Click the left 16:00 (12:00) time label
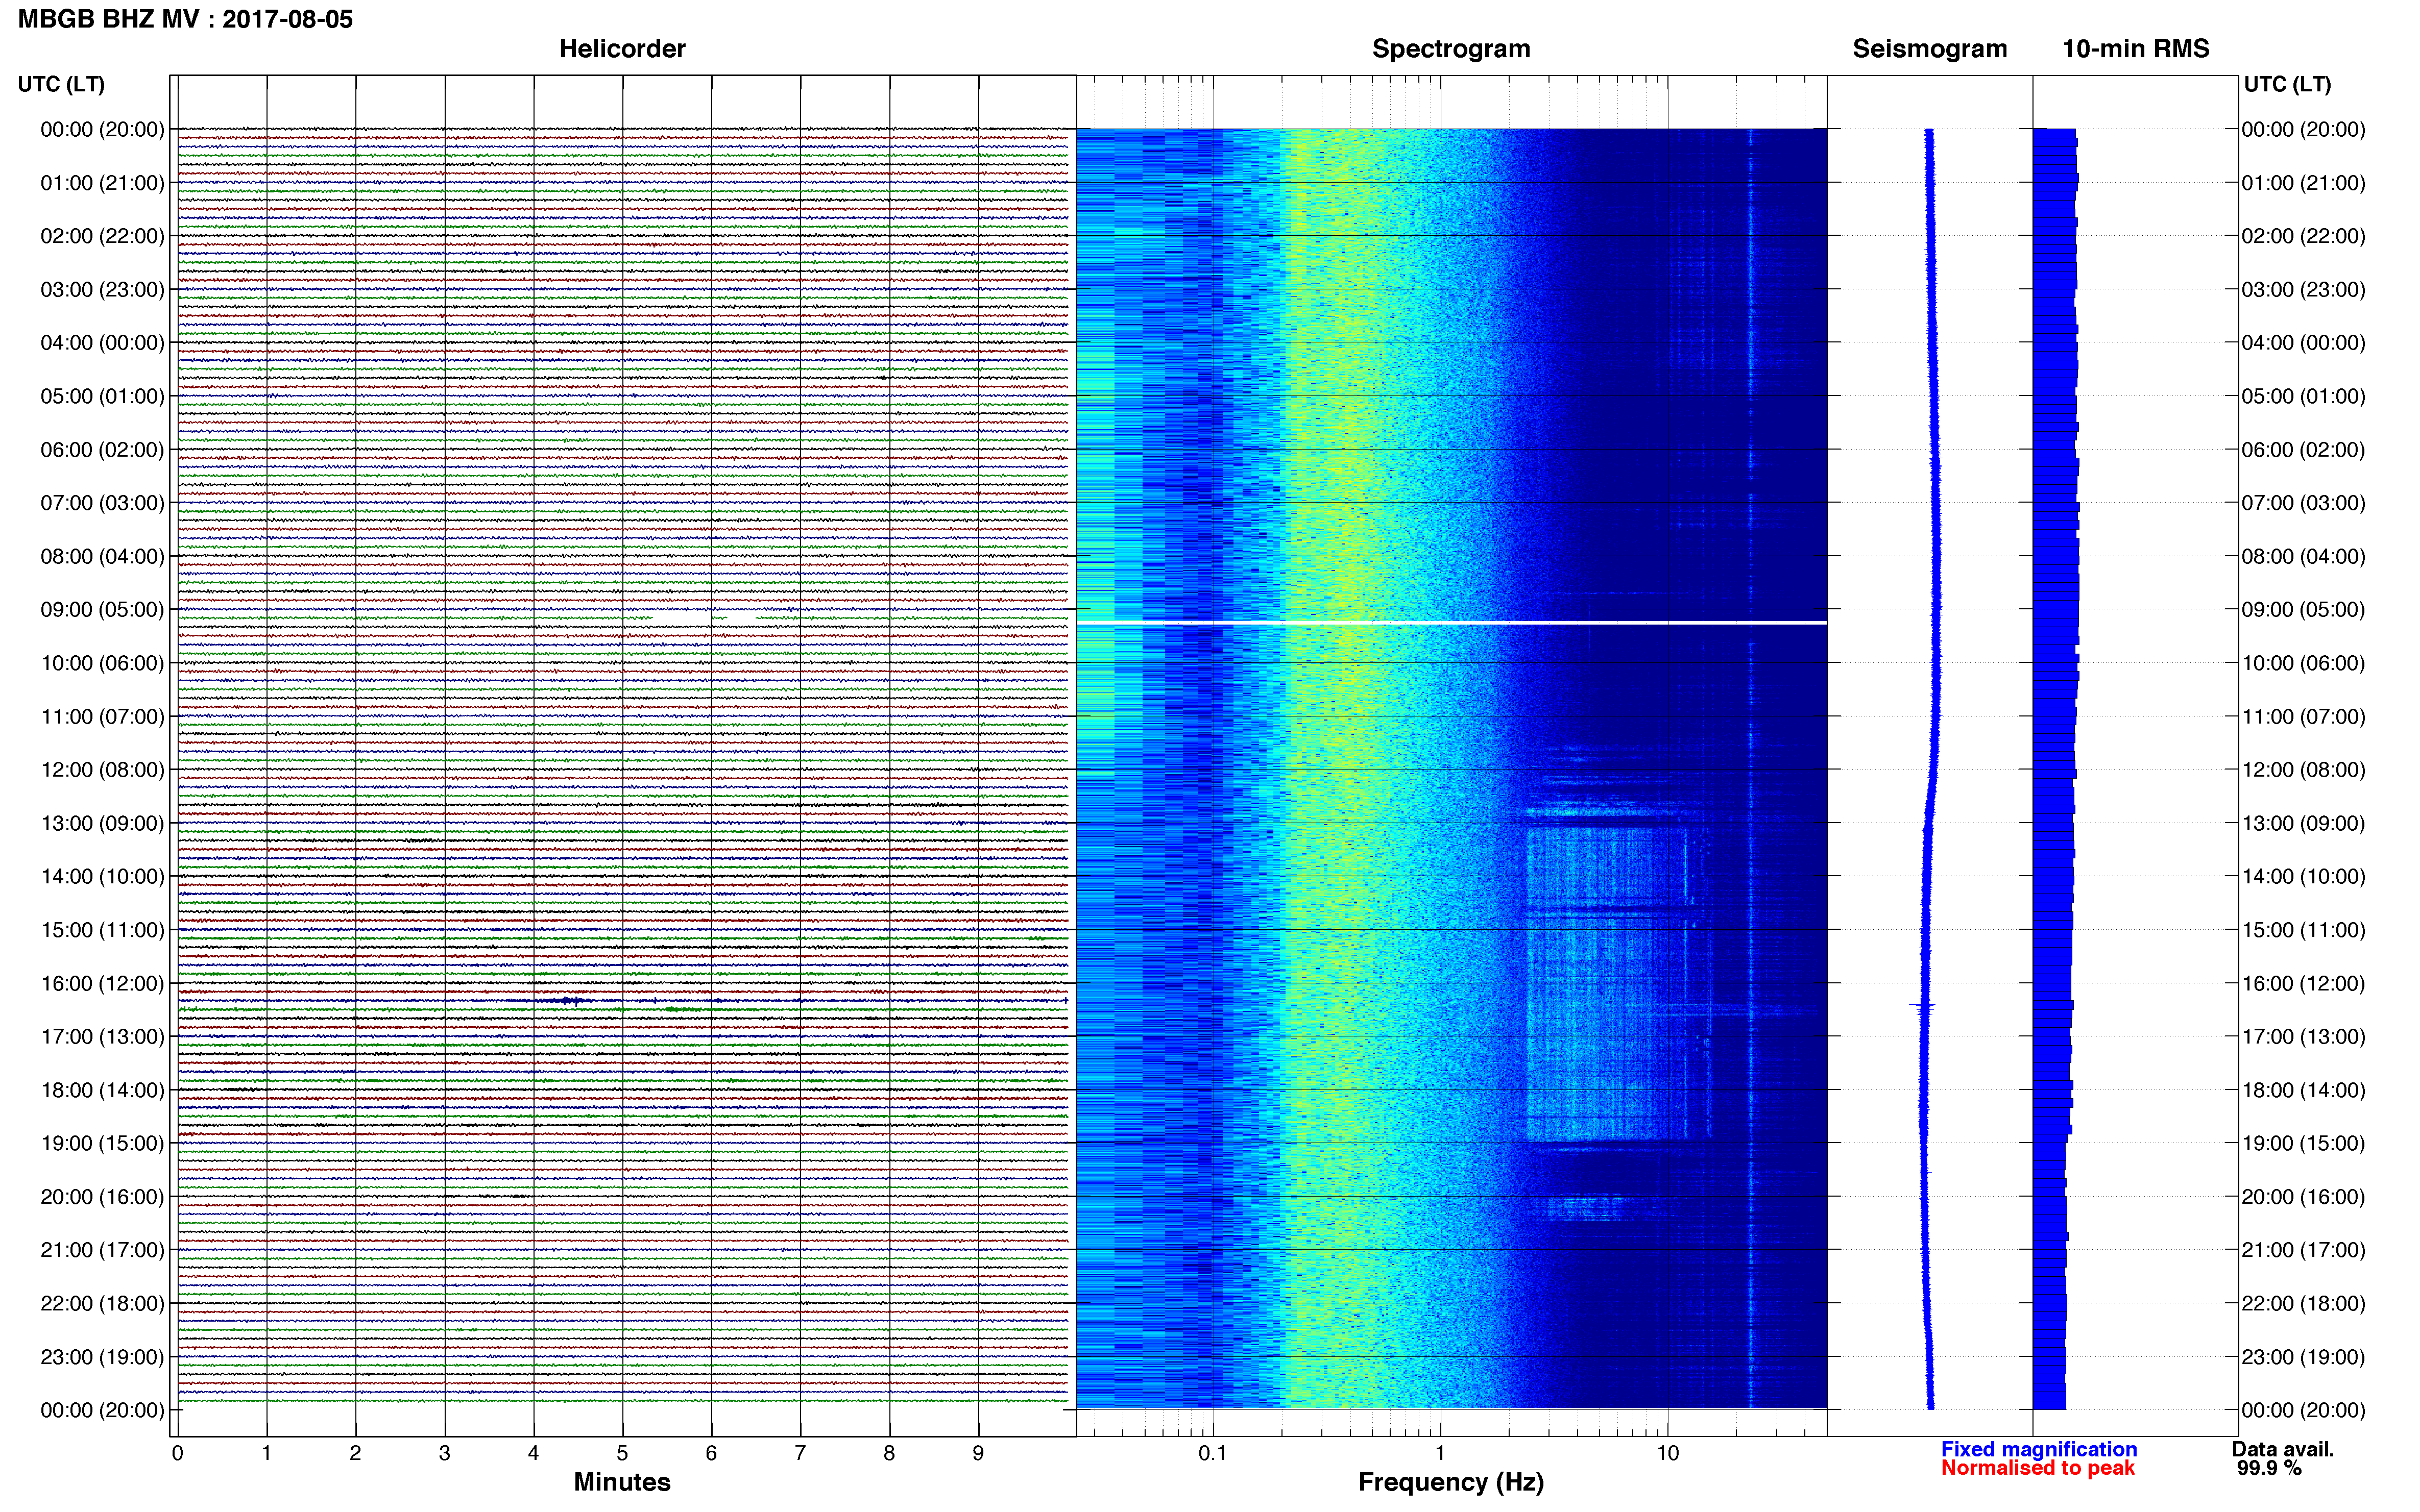2420x1512 pixels. [102, 984]
